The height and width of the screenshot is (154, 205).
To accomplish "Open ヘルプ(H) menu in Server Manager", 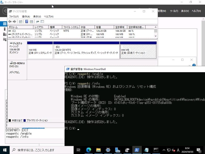I will point(196,11).
